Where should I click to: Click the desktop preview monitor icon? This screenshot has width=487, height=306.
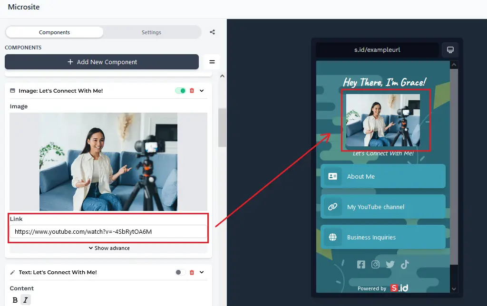click(x=450, y=50)
